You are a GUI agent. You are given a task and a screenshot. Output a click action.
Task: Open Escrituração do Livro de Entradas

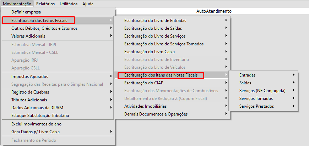coord(155,21)
